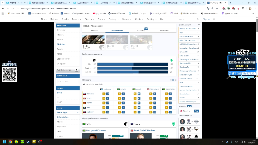Select the 16 - 12 Train map thumbnail
The width and height of the screenshot is (258, 145).
click(117, 43)
